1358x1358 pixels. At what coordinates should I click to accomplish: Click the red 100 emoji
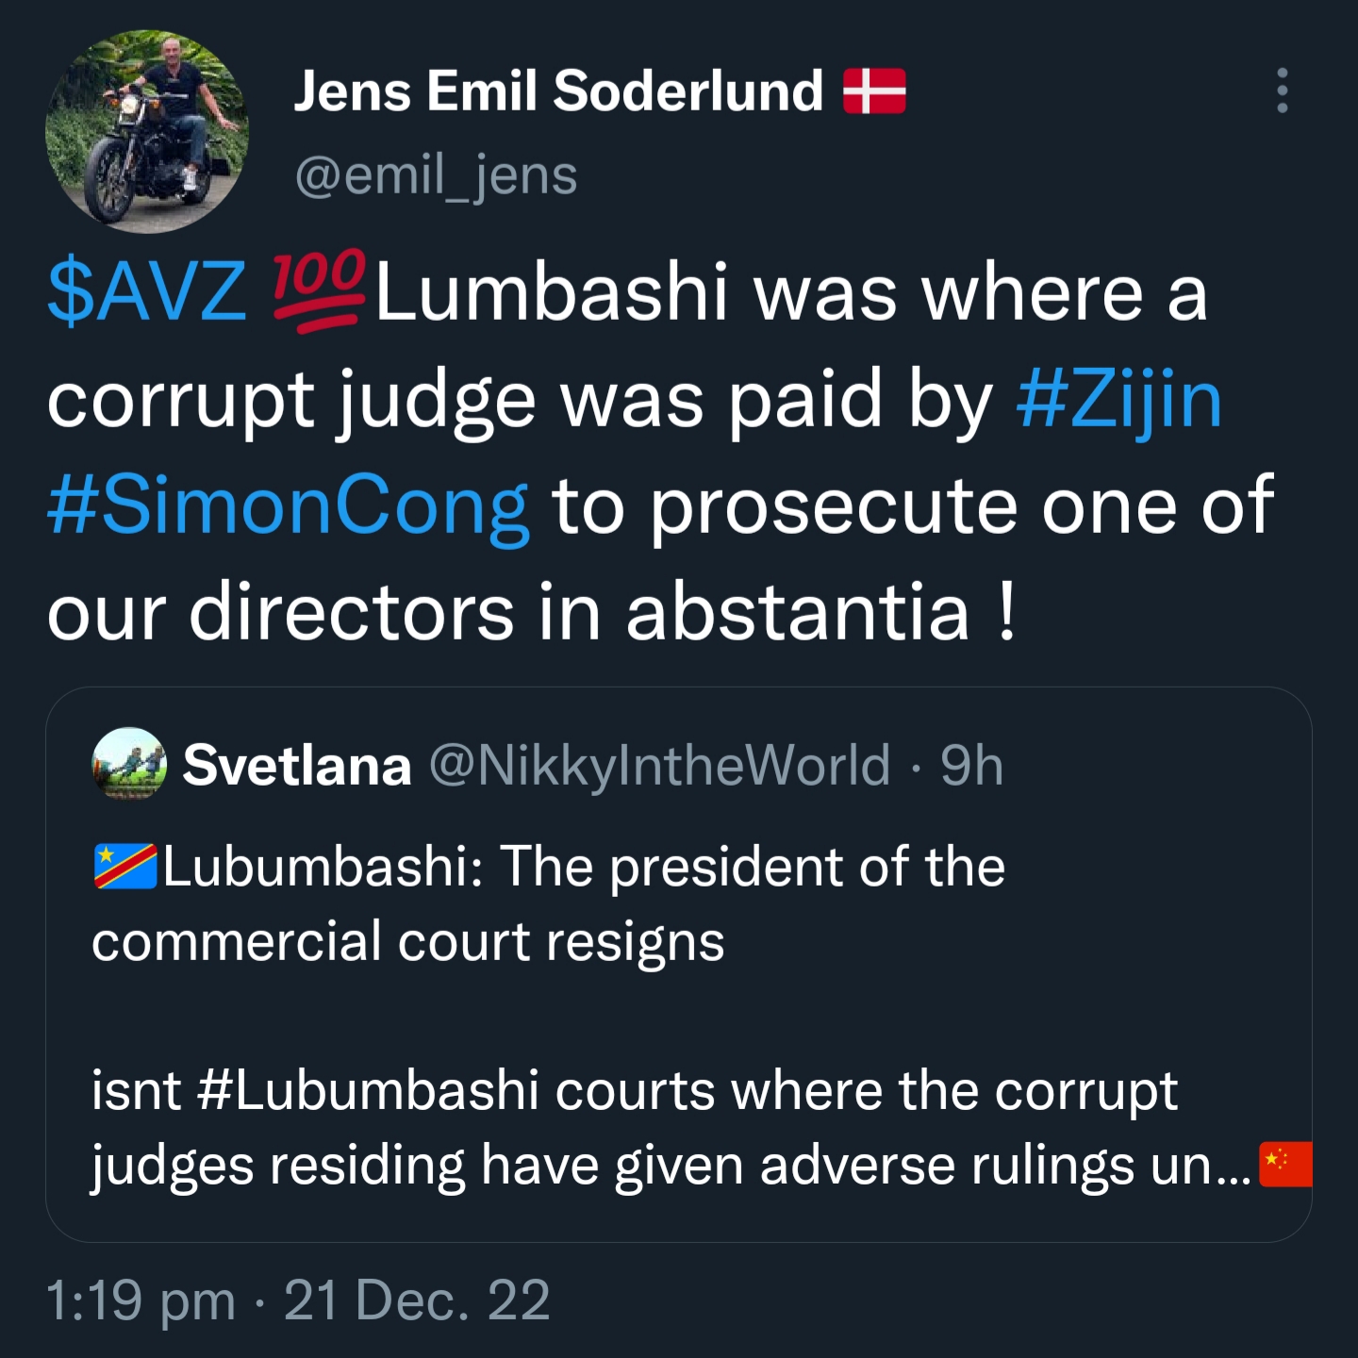click(x=319, y=290)
